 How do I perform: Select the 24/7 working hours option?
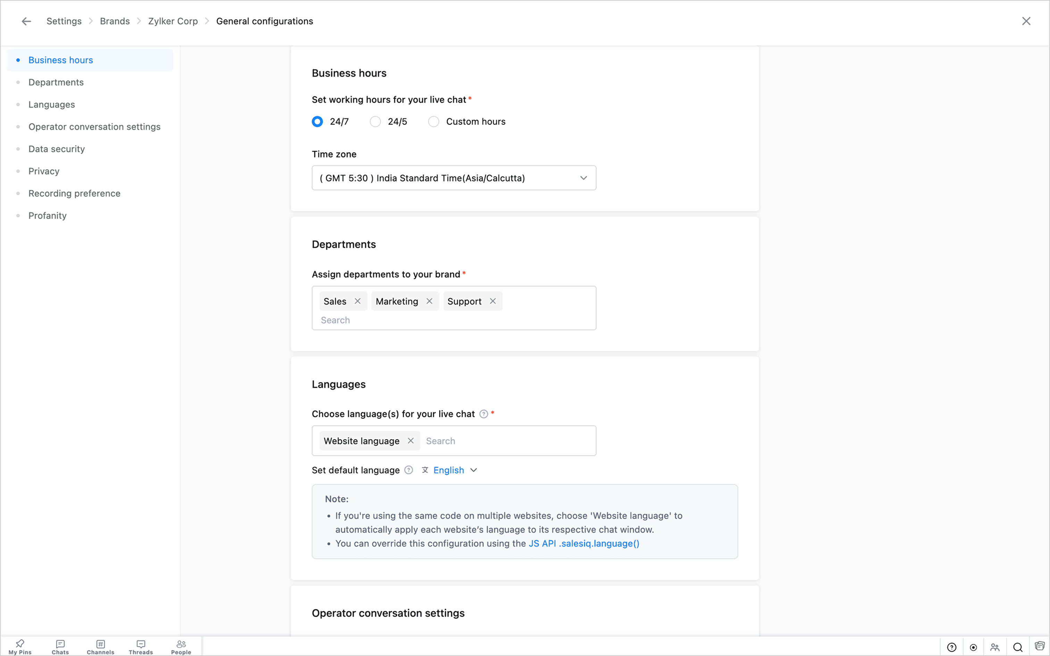[317, 122]
